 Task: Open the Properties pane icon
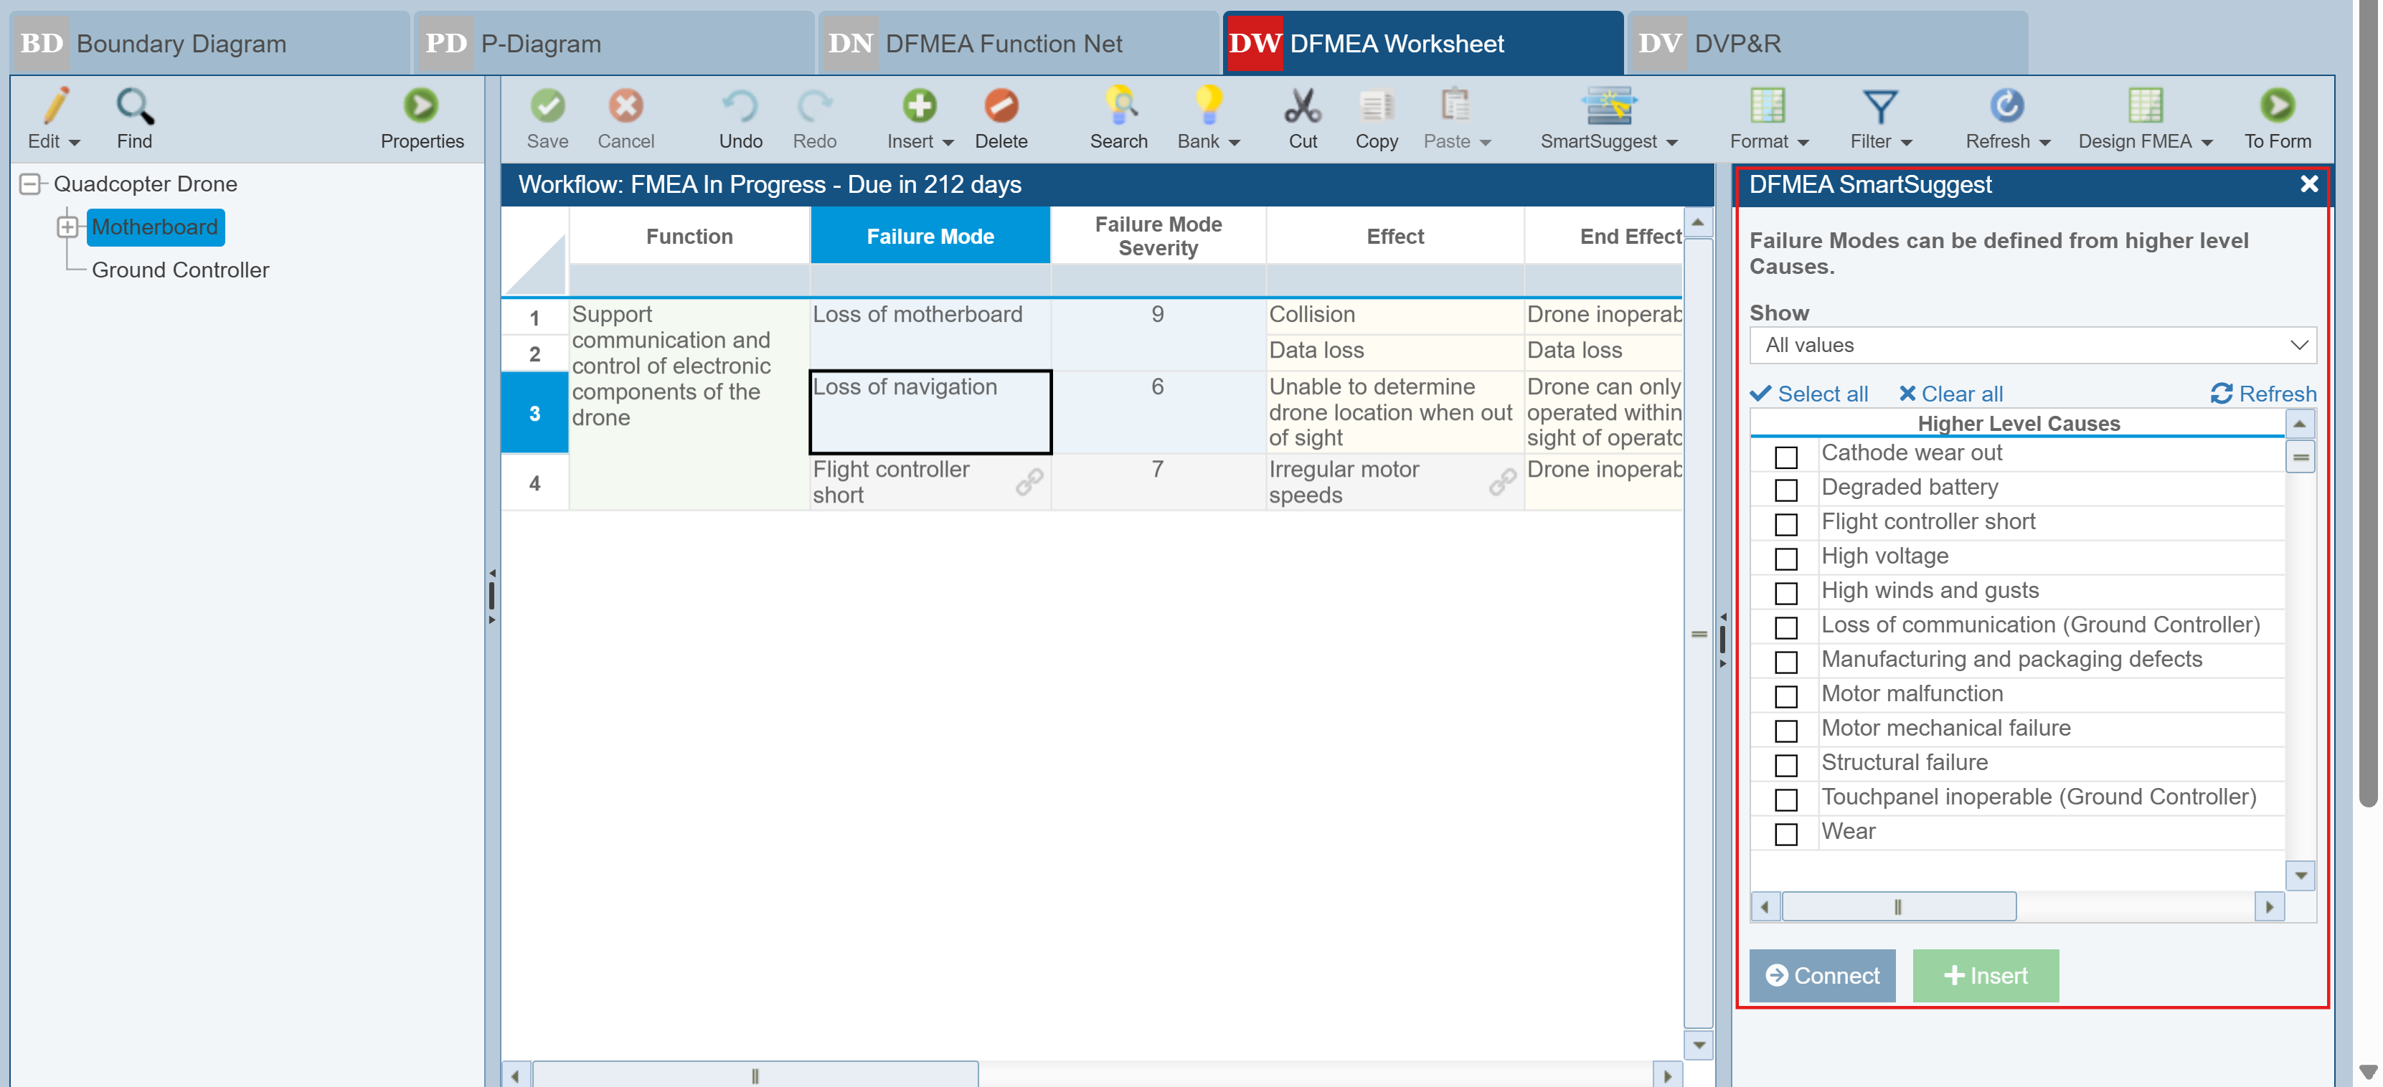pyautogui.click(x=421, y=105)
